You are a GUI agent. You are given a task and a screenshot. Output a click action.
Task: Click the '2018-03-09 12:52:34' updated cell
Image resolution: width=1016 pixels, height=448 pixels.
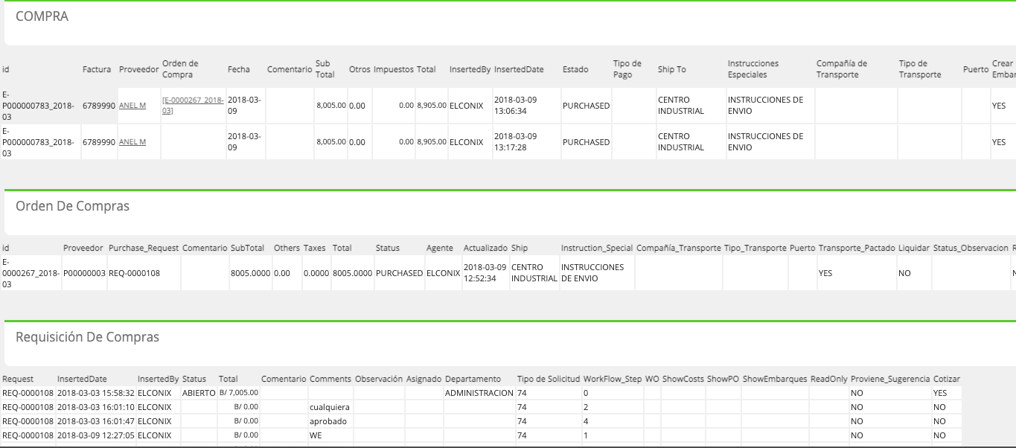[485, 273]
